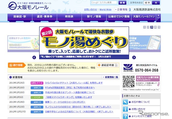Open the 路線図・駅 menu
The width and height of the screenshot is (172, 119).
pyautogui.click(x=20, y=17)
